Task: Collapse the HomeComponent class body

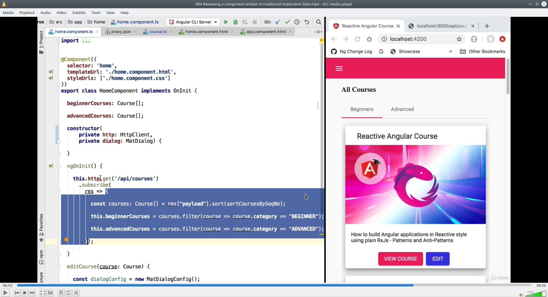Action: (59, 91)
